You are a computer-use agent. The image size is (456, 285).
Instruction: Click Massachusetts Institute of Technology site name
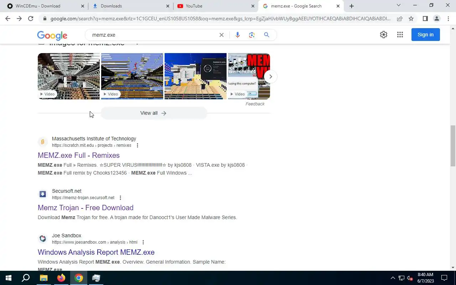click(94, 139)
